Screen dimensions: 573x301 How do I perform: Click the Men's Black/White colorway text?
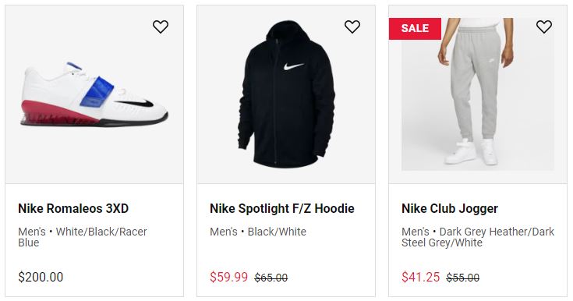click(x=258, y=232)
